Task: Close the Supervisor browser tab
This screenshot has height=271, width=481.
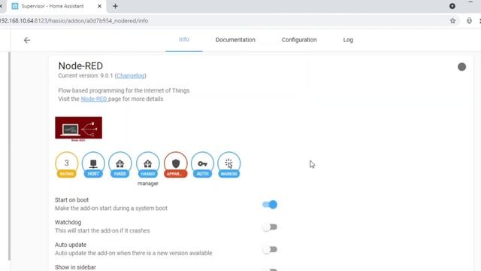Action: pyautogui.click(x=99, y=6)
